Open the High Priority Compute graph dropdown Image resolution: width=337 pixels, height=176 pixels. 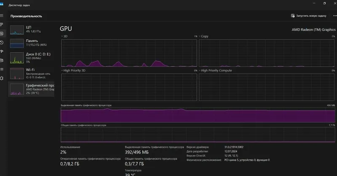pyautogui.click(x=215, y=70)
